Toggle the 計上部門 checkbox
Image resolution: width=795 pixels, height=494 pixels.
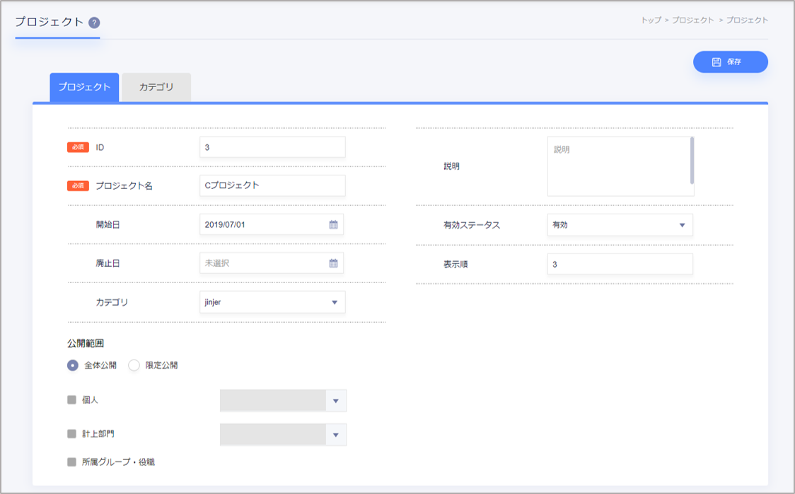[x=71, y=434]
